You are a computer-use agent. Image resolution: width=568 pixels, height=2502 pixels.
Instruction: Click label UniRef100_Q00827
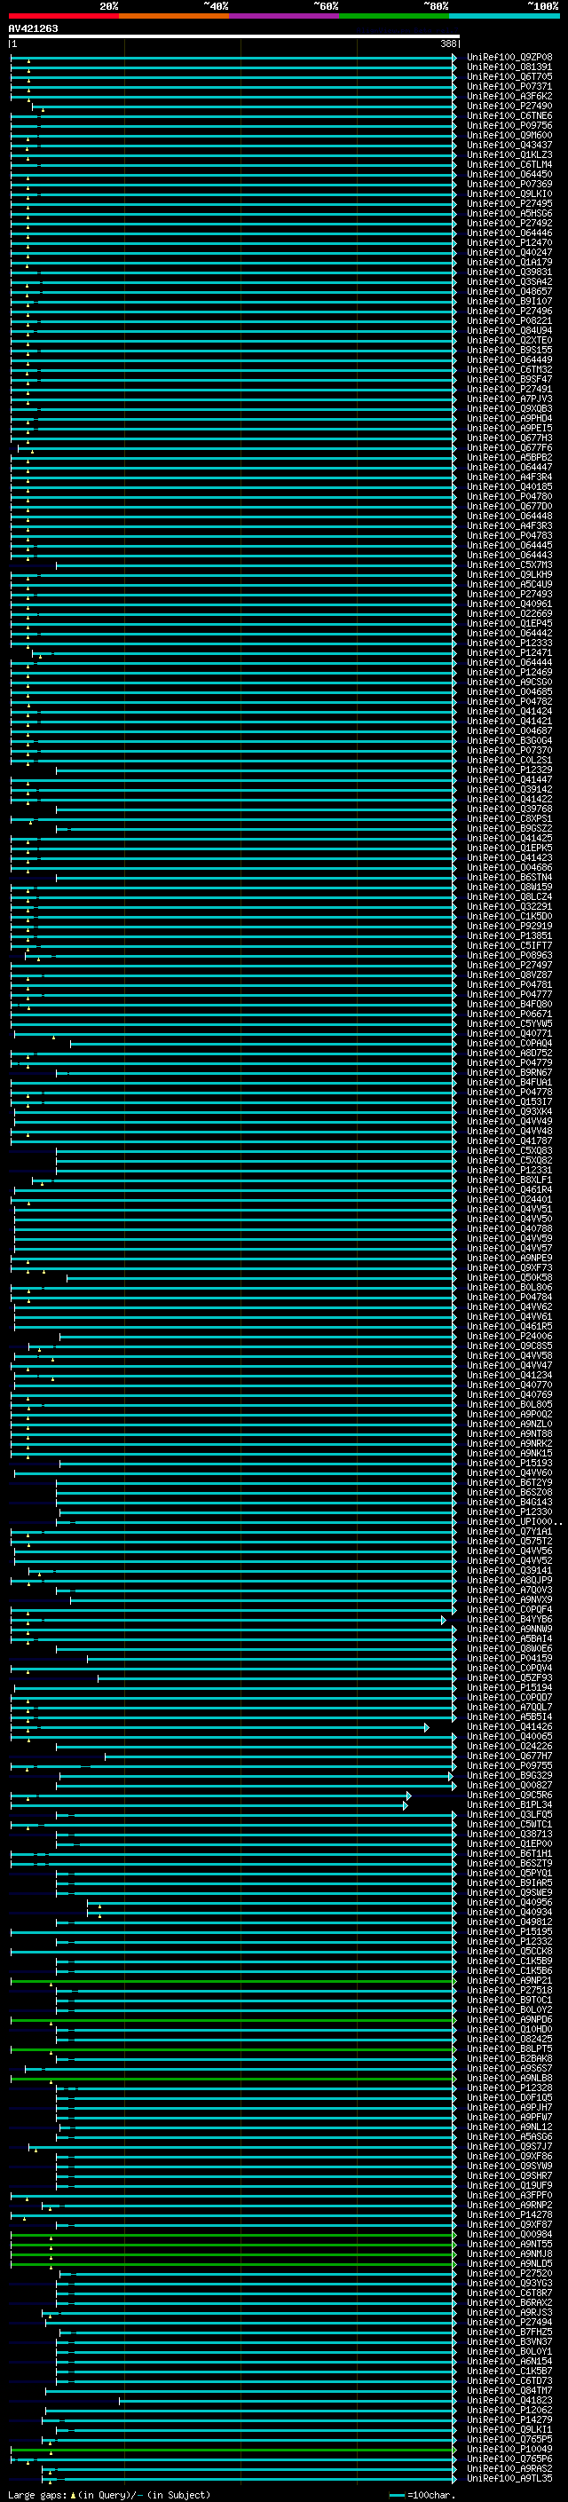(x=509, y=1785)
